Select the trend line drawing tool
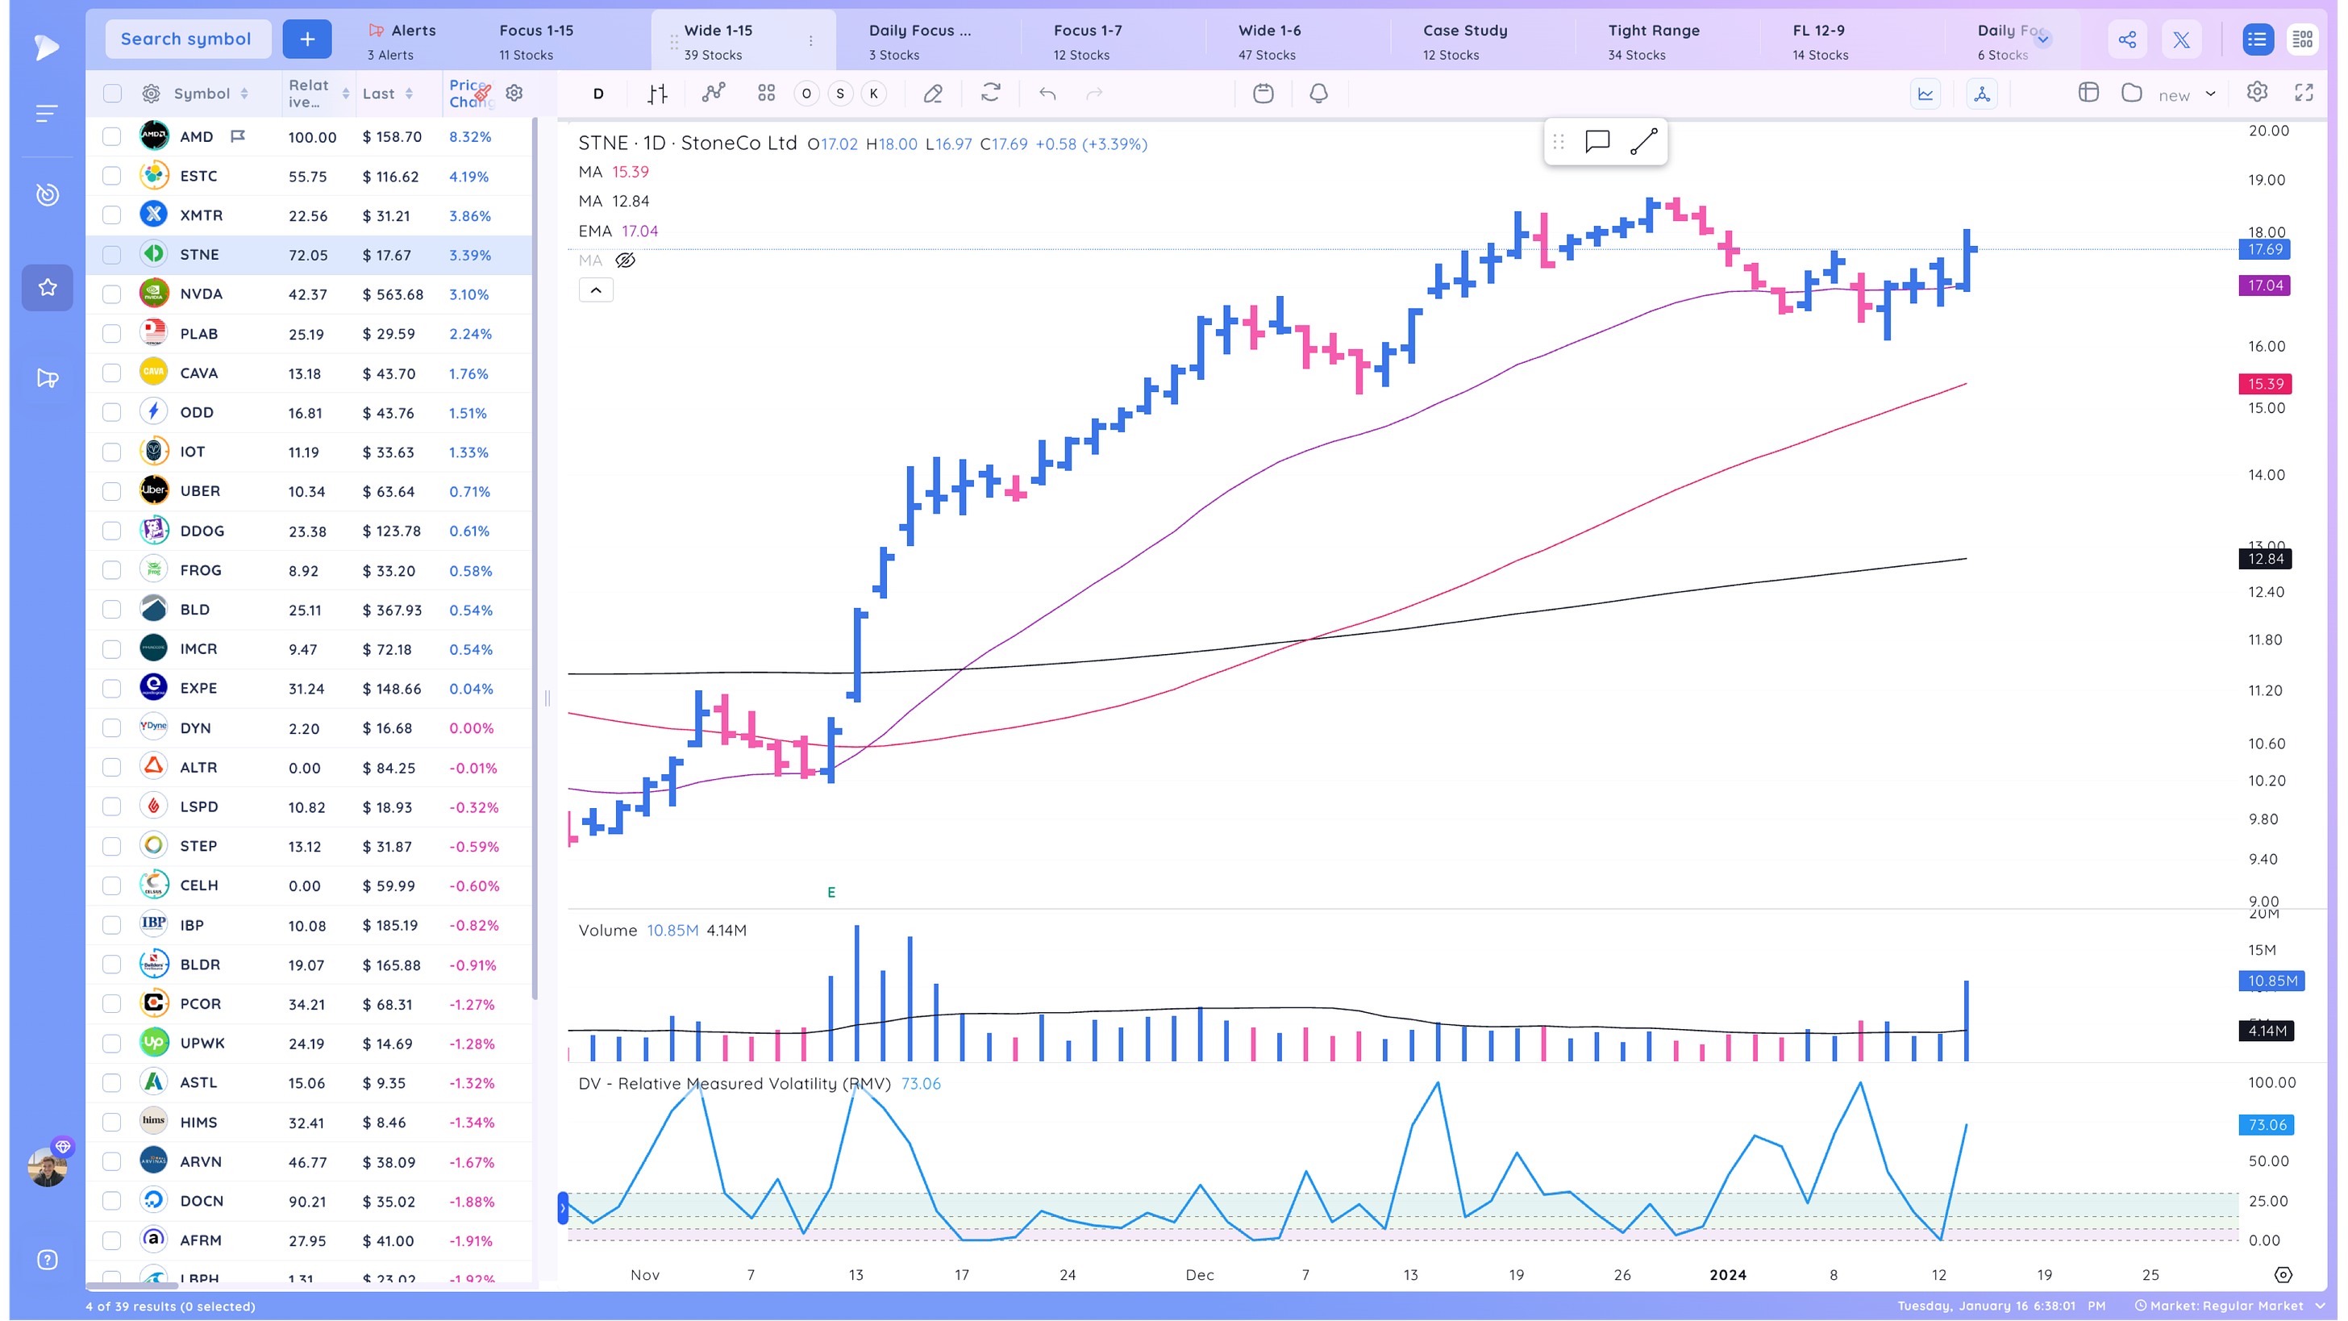The width and height of the screenshot is (2348, 1321). [x=1643, y=141]
